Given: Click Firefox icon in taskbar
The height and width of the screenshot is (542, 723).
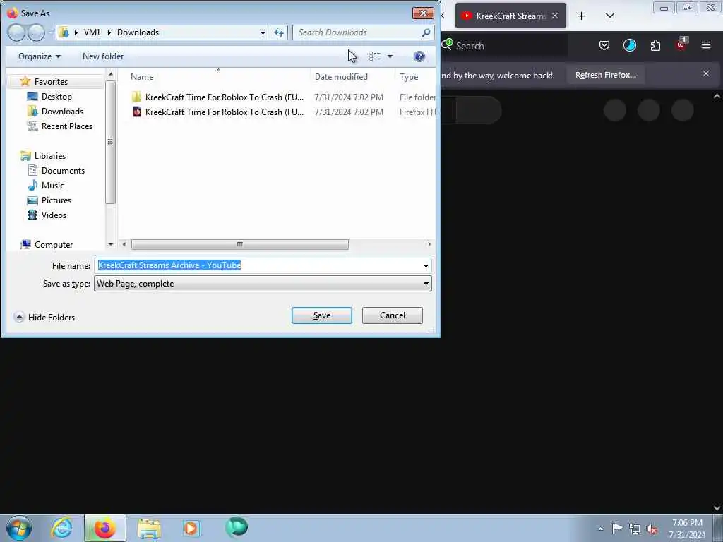Looking at the screenshot, I should coord(105,528).
